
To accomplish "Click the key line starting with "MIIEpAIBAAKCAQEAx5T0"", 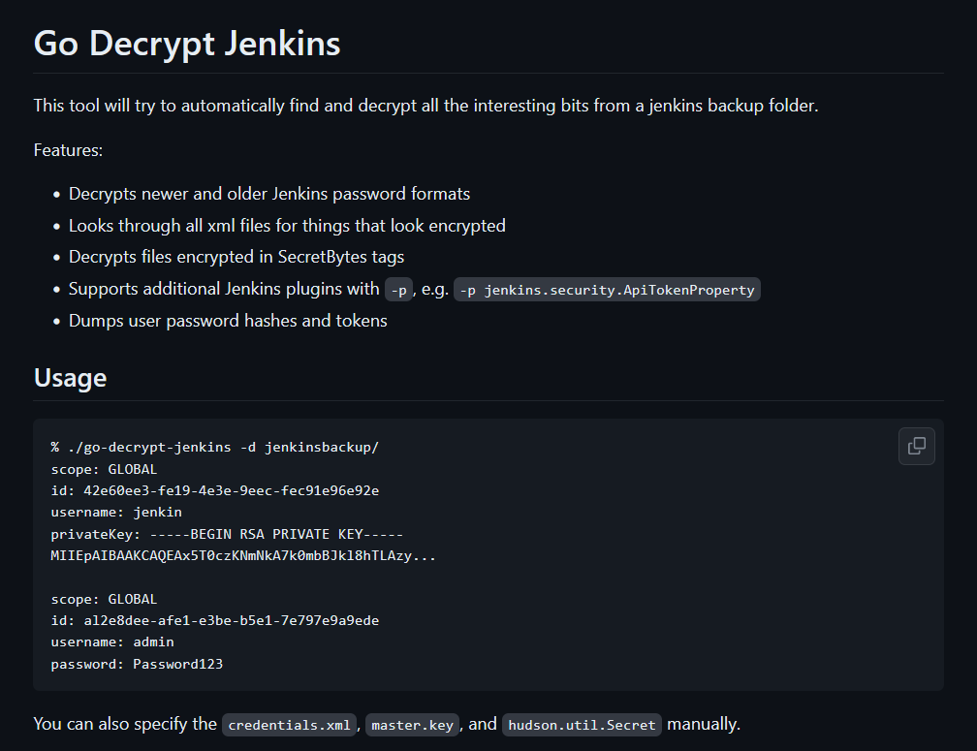I will 243,555.
